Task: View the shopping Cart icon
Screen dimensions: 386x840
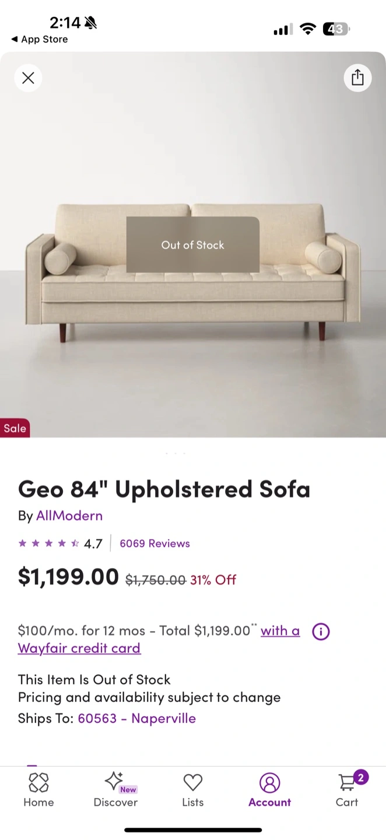Action: tap(348, 783)
